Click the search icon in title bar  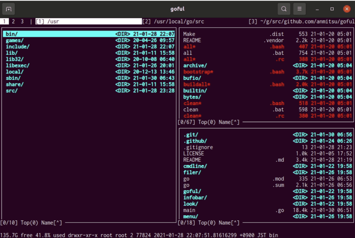[284, 9]
